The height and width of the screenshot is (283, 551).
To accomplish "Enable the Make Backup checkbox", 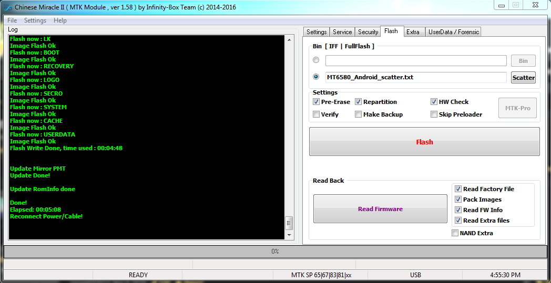I will pos(358,114).
